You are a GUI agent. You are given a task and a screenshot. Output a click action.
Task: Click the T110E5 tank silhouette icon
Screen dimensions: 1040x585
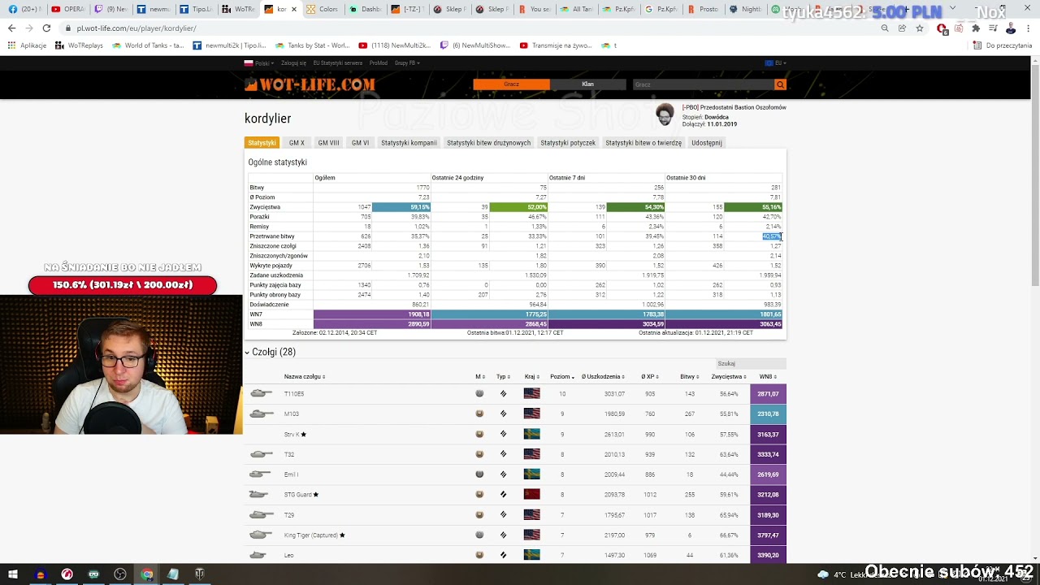(x=261, y=394)
